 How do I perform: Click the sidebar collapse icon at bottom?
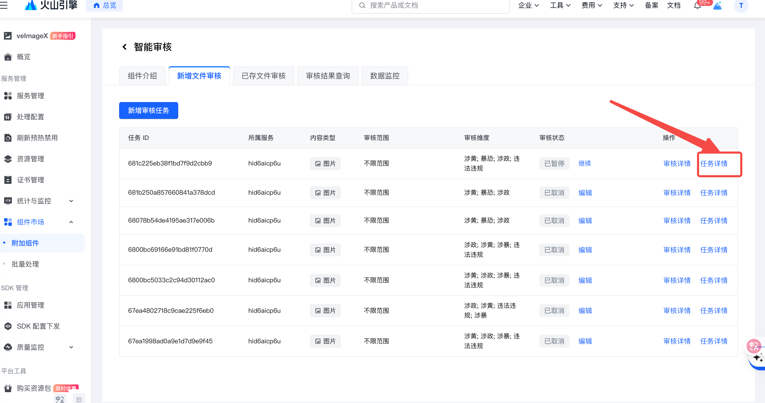point(79,399)
